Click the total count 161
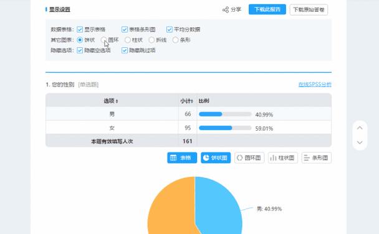379x234 pixels. [188, 141]
